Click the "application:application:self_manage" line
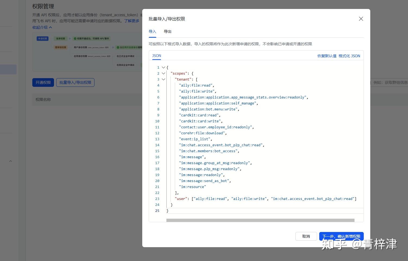Viewport: 408px width, 261px height. coord(219,103)
